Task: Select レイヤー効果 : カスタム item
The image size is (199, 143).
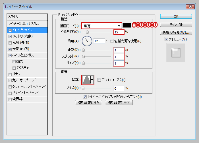Action: point(27,24)
